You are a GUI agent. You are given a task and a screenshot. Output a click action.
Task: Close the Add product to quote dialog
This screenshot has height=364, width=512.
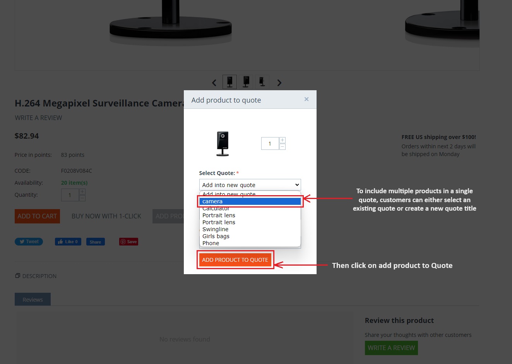pos(307,100)
